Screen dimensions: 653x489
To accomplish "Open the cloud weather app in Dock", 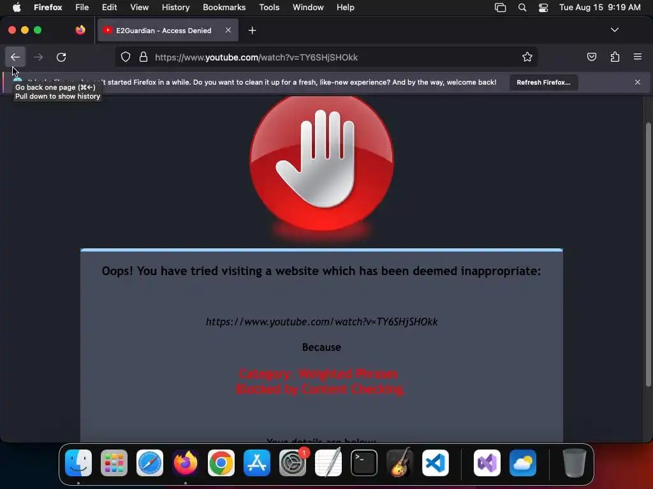I will (523, 463).
